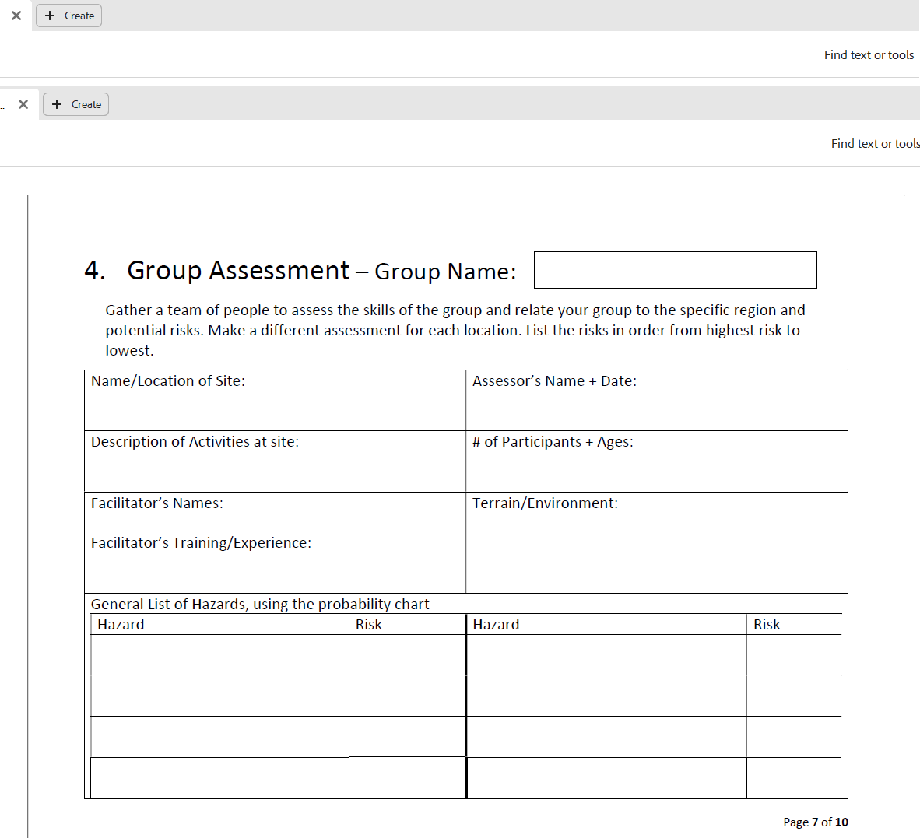Click the Page 7 of 10 footer text
This screenshot has height=838, width=920.
tap(815, 822)
